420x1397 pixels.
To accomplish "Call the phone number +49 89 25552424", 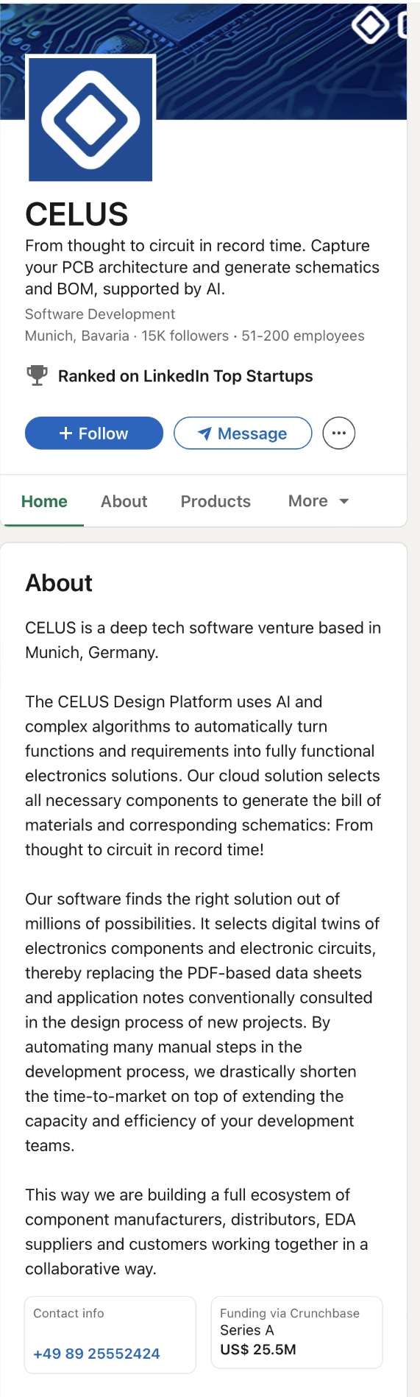I will click(96, 1354).
